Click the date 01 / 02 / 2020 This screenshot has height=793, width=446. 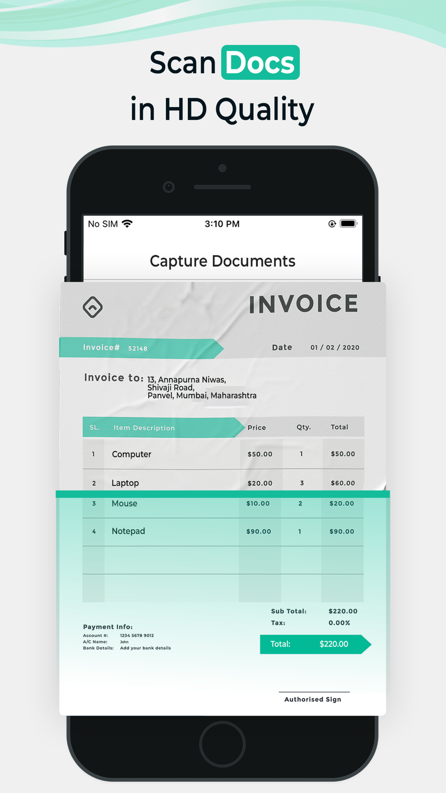tap(335, 347)
